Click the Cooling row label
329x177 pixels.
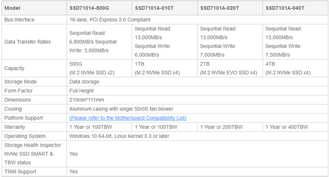[13, 109]
